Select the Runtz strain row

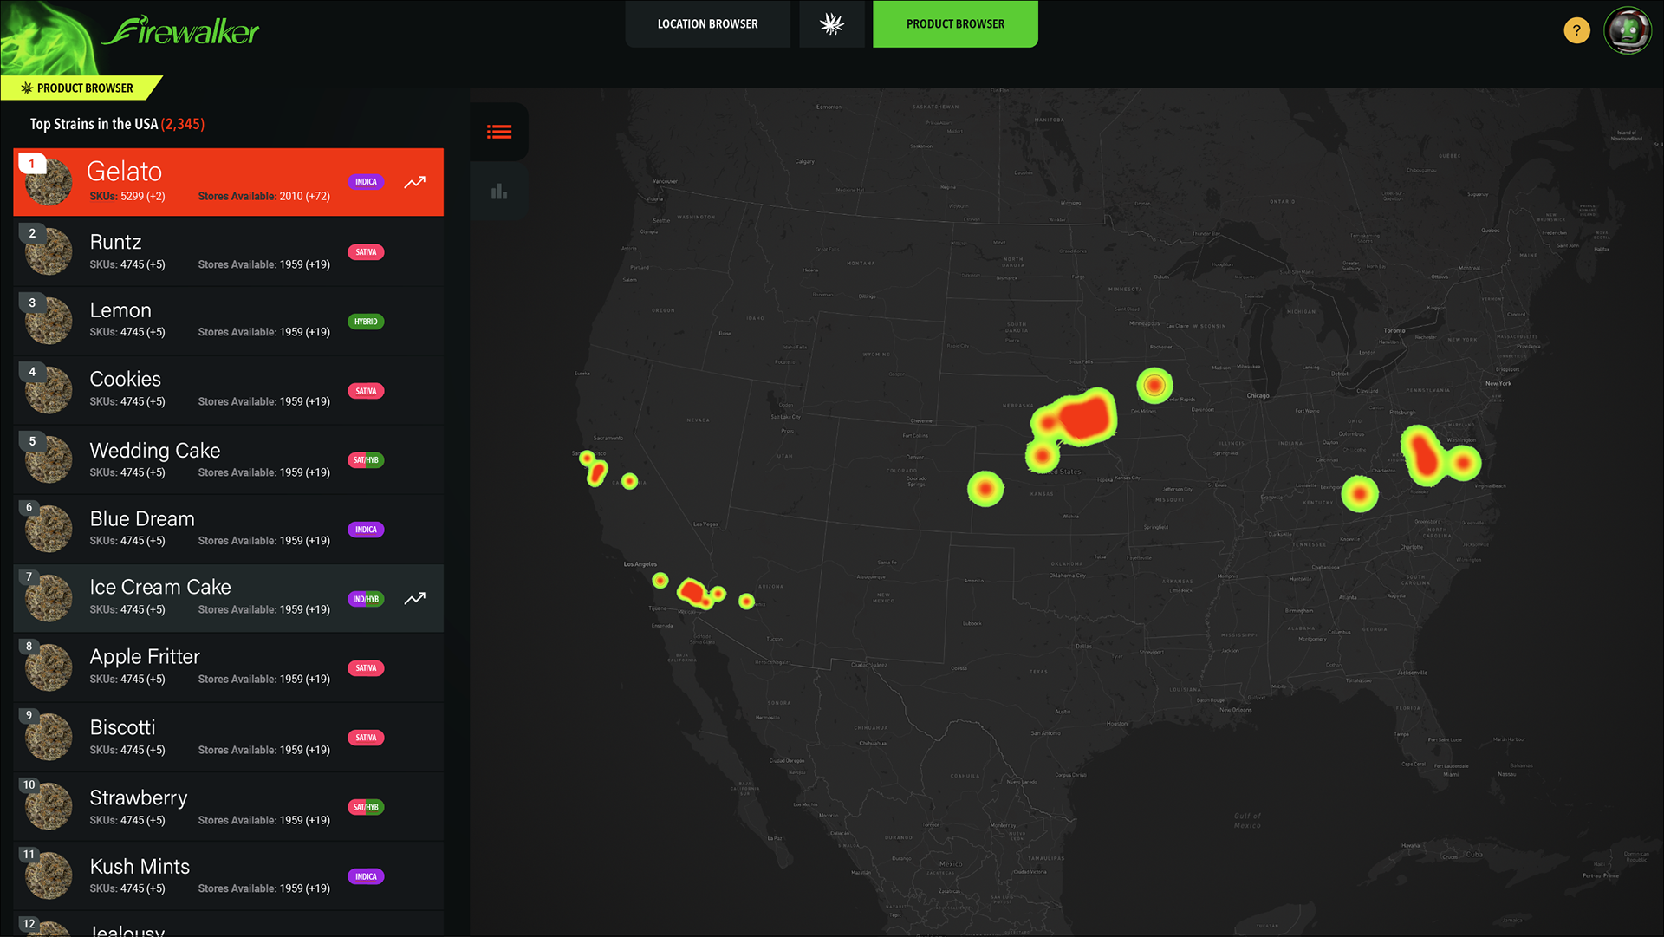(229, 251)
